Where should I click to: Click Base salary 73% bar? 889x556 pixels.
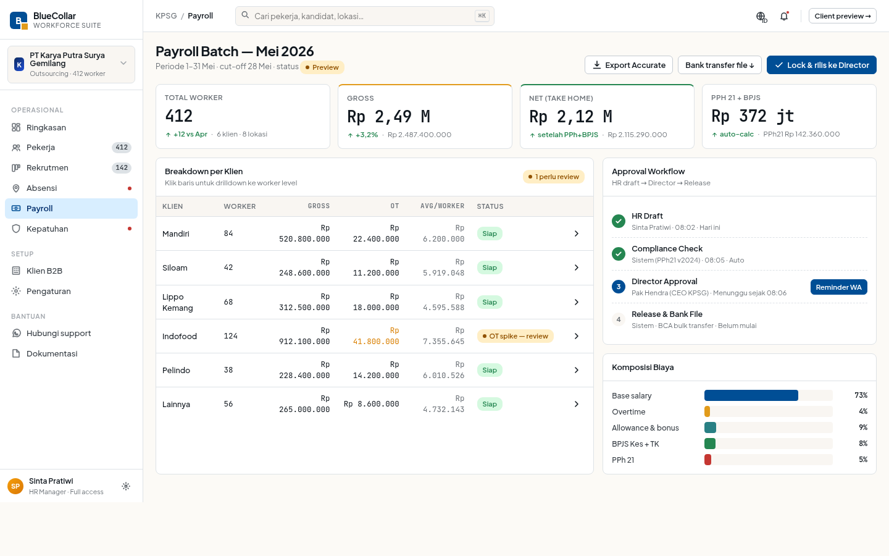(x=751, y=395)
